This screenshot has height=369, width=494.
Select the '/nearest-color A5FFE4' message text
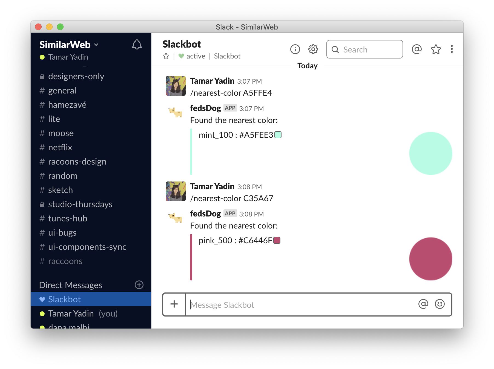coord(231,93)
